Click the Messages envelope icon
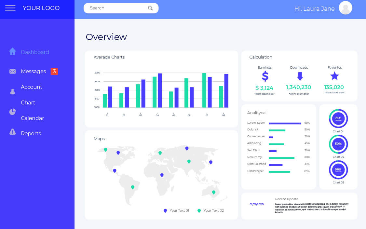Viewport: 366px width, 229px height. tap(12, 71)
